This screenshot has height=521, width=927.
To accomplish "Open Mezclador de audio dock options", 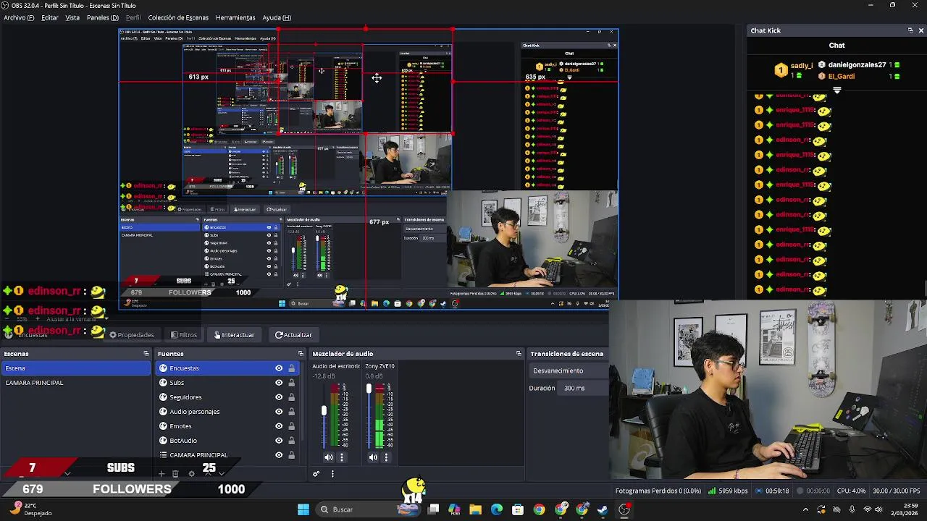I will coord(519,354).
